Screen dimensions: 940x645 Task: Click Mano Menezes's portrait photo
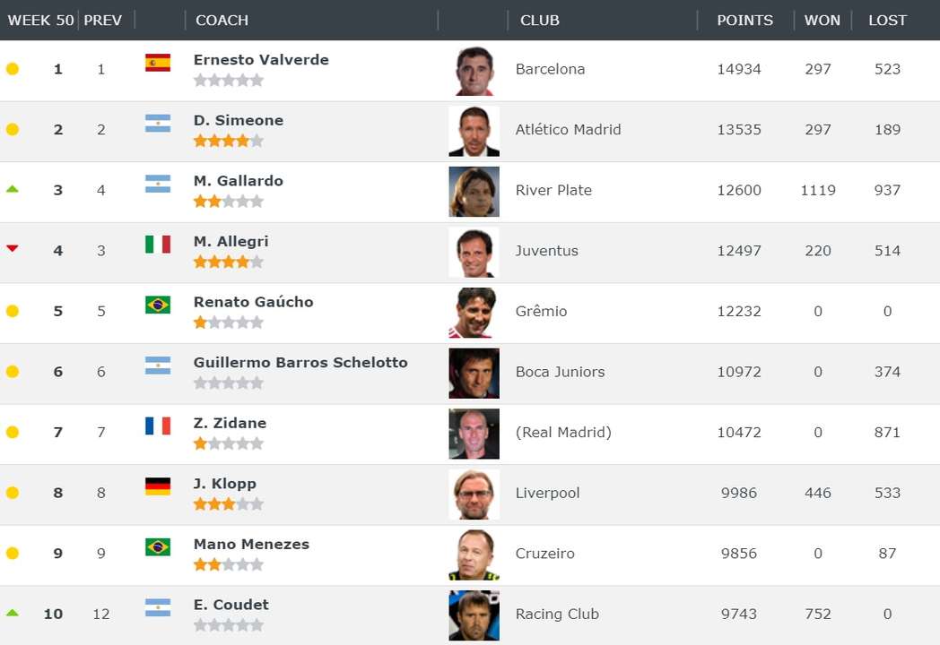tap(474, 555)
